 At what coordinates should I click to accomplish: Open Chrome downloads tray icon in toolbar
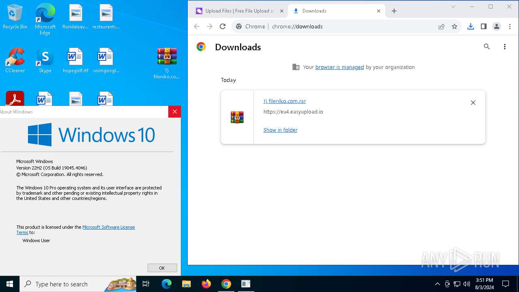point(471,26)
